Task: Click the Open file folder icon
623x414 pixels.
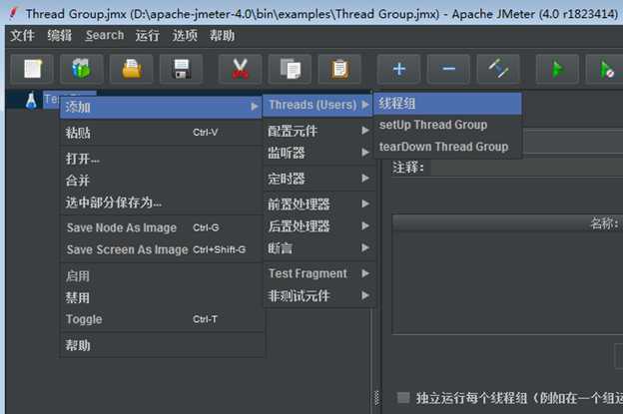Action: coord(132,69)
